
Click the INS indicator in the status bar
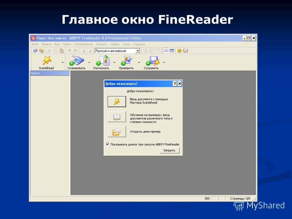tap(207, 199)
